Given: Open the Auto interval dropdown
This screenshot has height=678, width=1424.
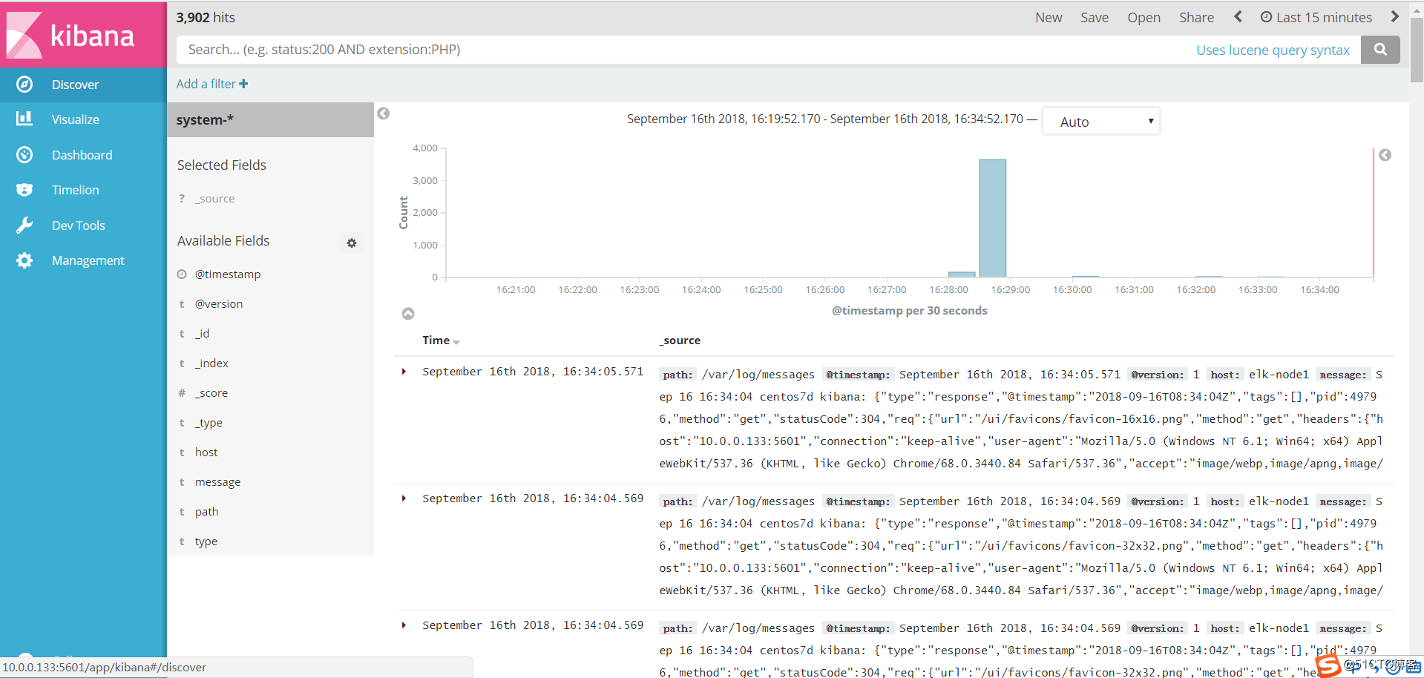Looking at the screenshot, I should (1101, 122).
